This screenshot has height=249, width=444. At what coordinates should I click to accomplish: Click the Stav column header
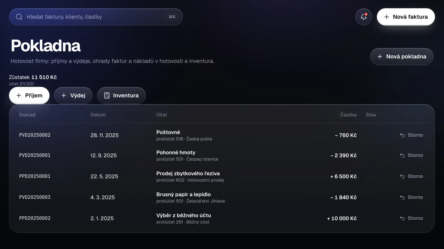point(371,115)
